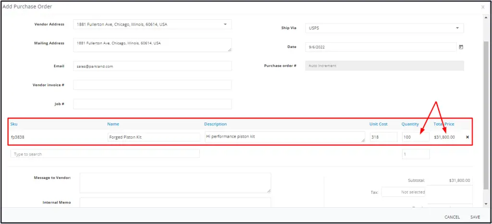Viewport: 492px width, 224px height.
Task: Click the Unit Cost column header
Action: pos(379,124)
